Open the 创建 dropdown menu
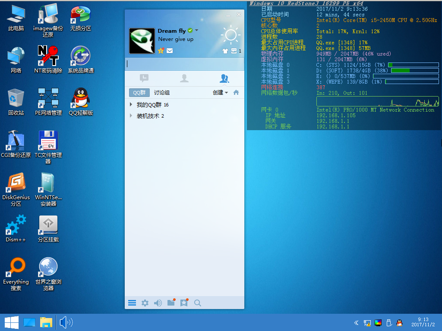Screen dimensions: 442x331 point(220,93)
